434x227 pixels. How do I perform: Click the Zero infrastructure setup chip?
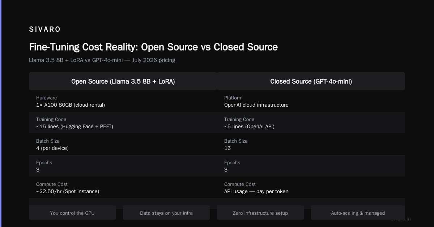pyautogui.click(x=260, y=213)
